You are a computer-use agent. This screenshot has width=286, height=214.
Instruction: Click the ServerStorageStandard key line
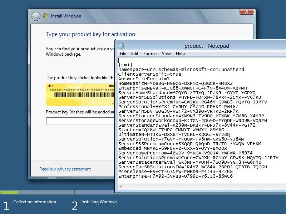pos(191,116)
